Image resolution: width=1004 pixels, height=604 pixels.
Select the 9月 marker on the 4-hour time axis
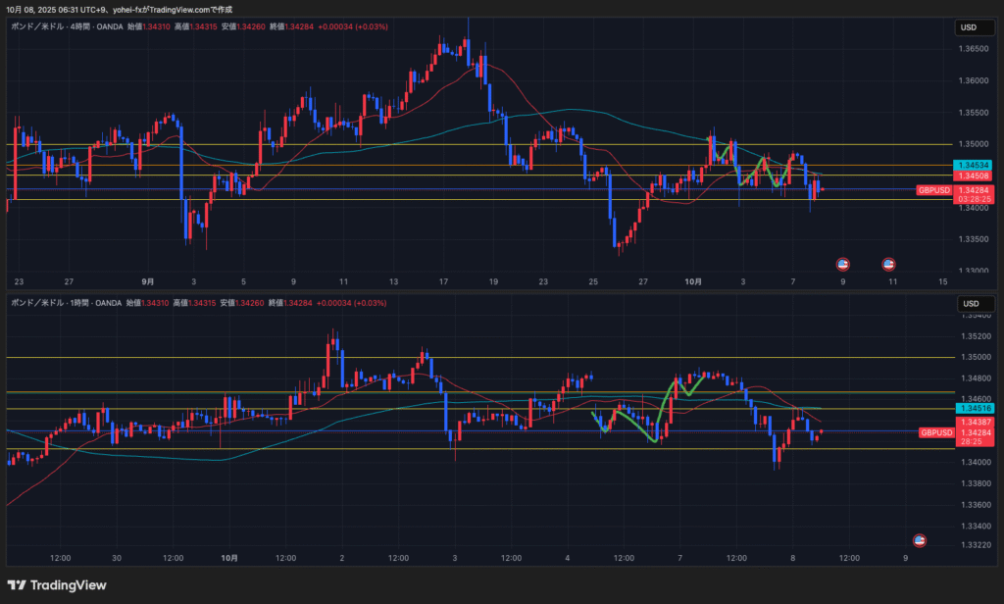click(148, 281)
